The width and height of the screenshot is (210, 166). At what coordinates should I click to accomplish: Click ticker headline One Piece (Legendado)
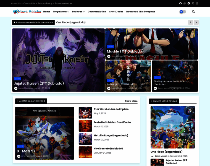tap(71, 22)
